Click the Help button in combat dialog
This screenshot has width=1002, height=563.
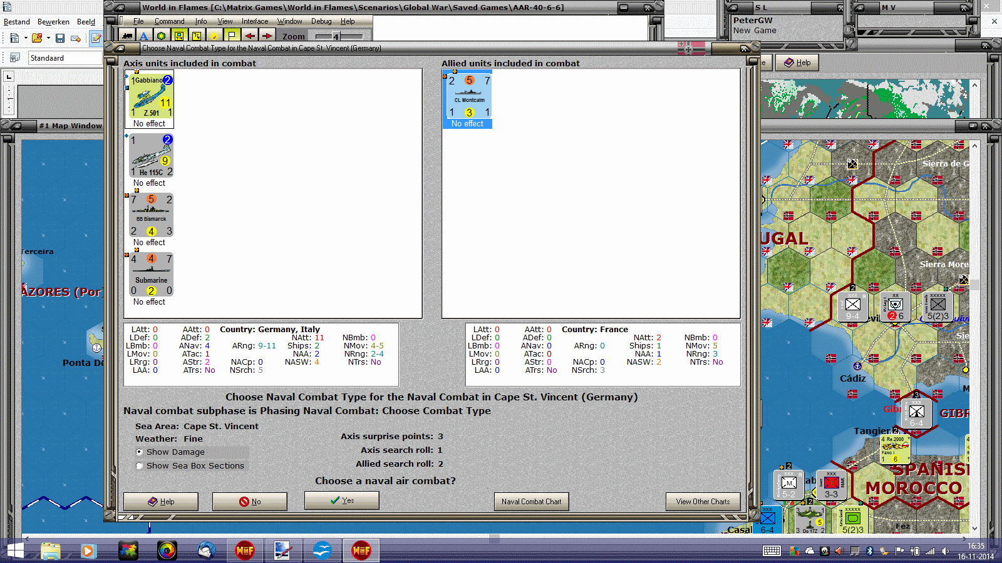pyautogui.click(x=161, y=502)
